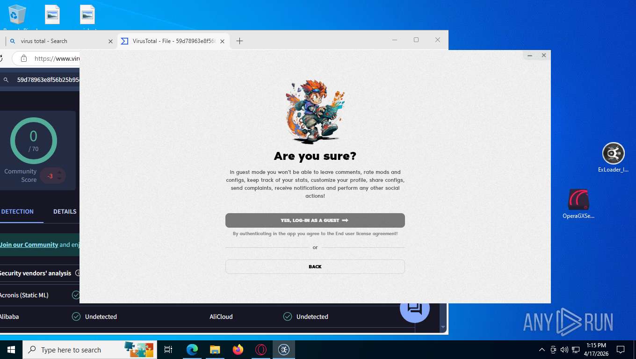
Task: Close the ExLoader dialog window
Action: tap(544, 55)
